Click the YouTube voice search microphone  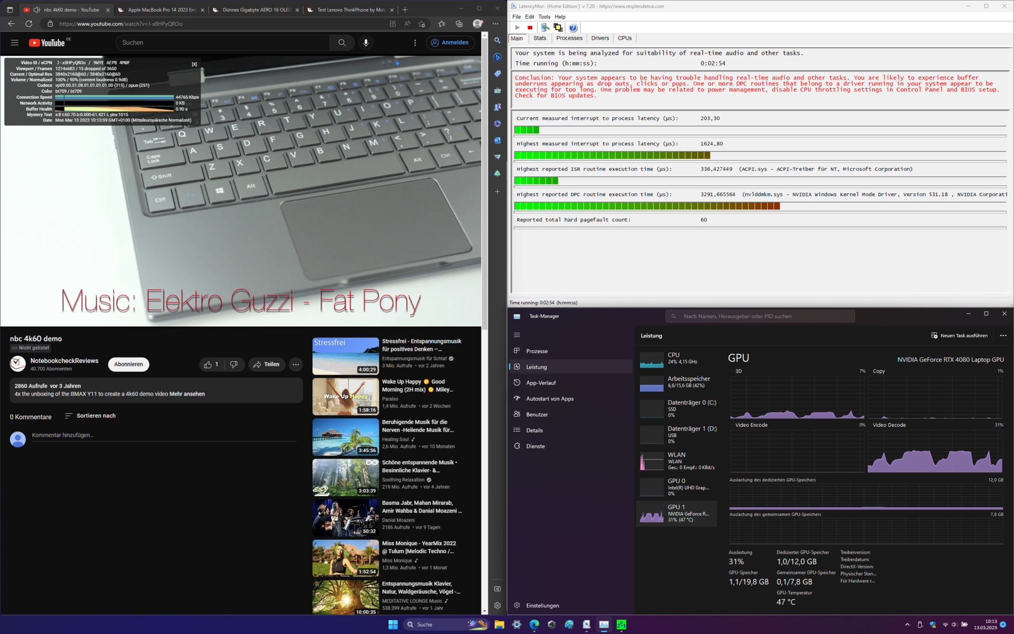(x=365, y=43)
